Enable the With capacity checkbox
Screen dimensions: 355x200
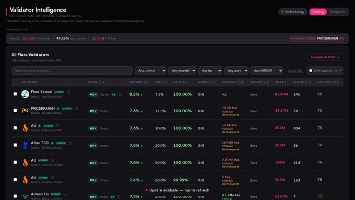[311, 70]
